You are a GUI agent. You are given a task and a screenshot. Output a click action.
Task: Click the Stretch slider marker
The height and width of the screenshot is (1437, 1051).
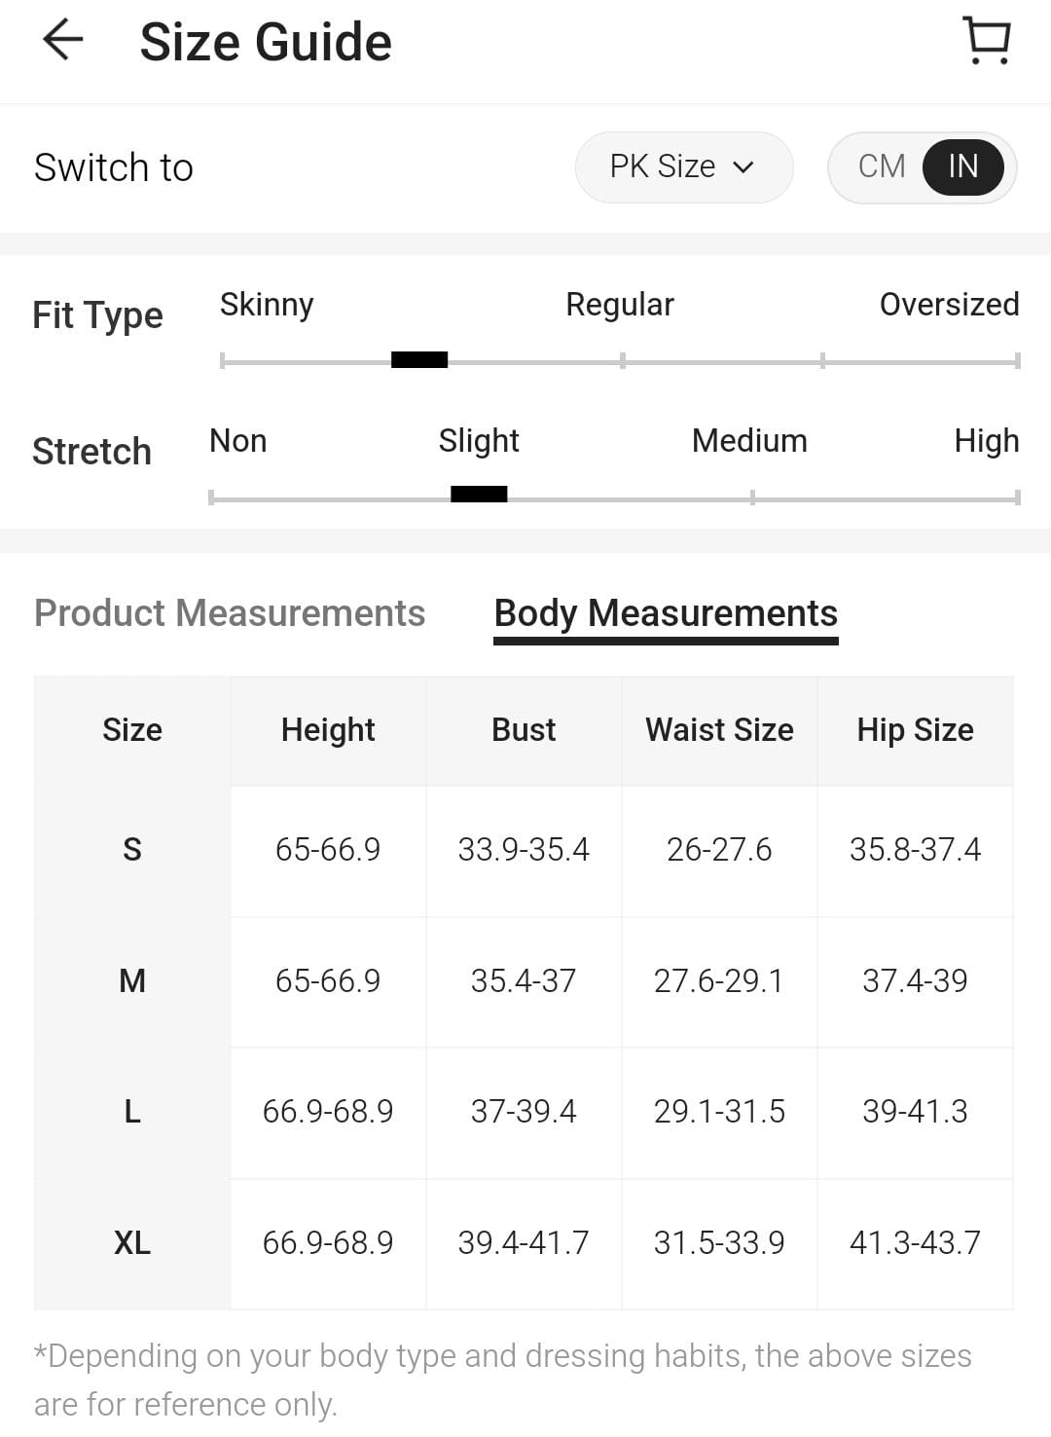(x=479, y=495)
